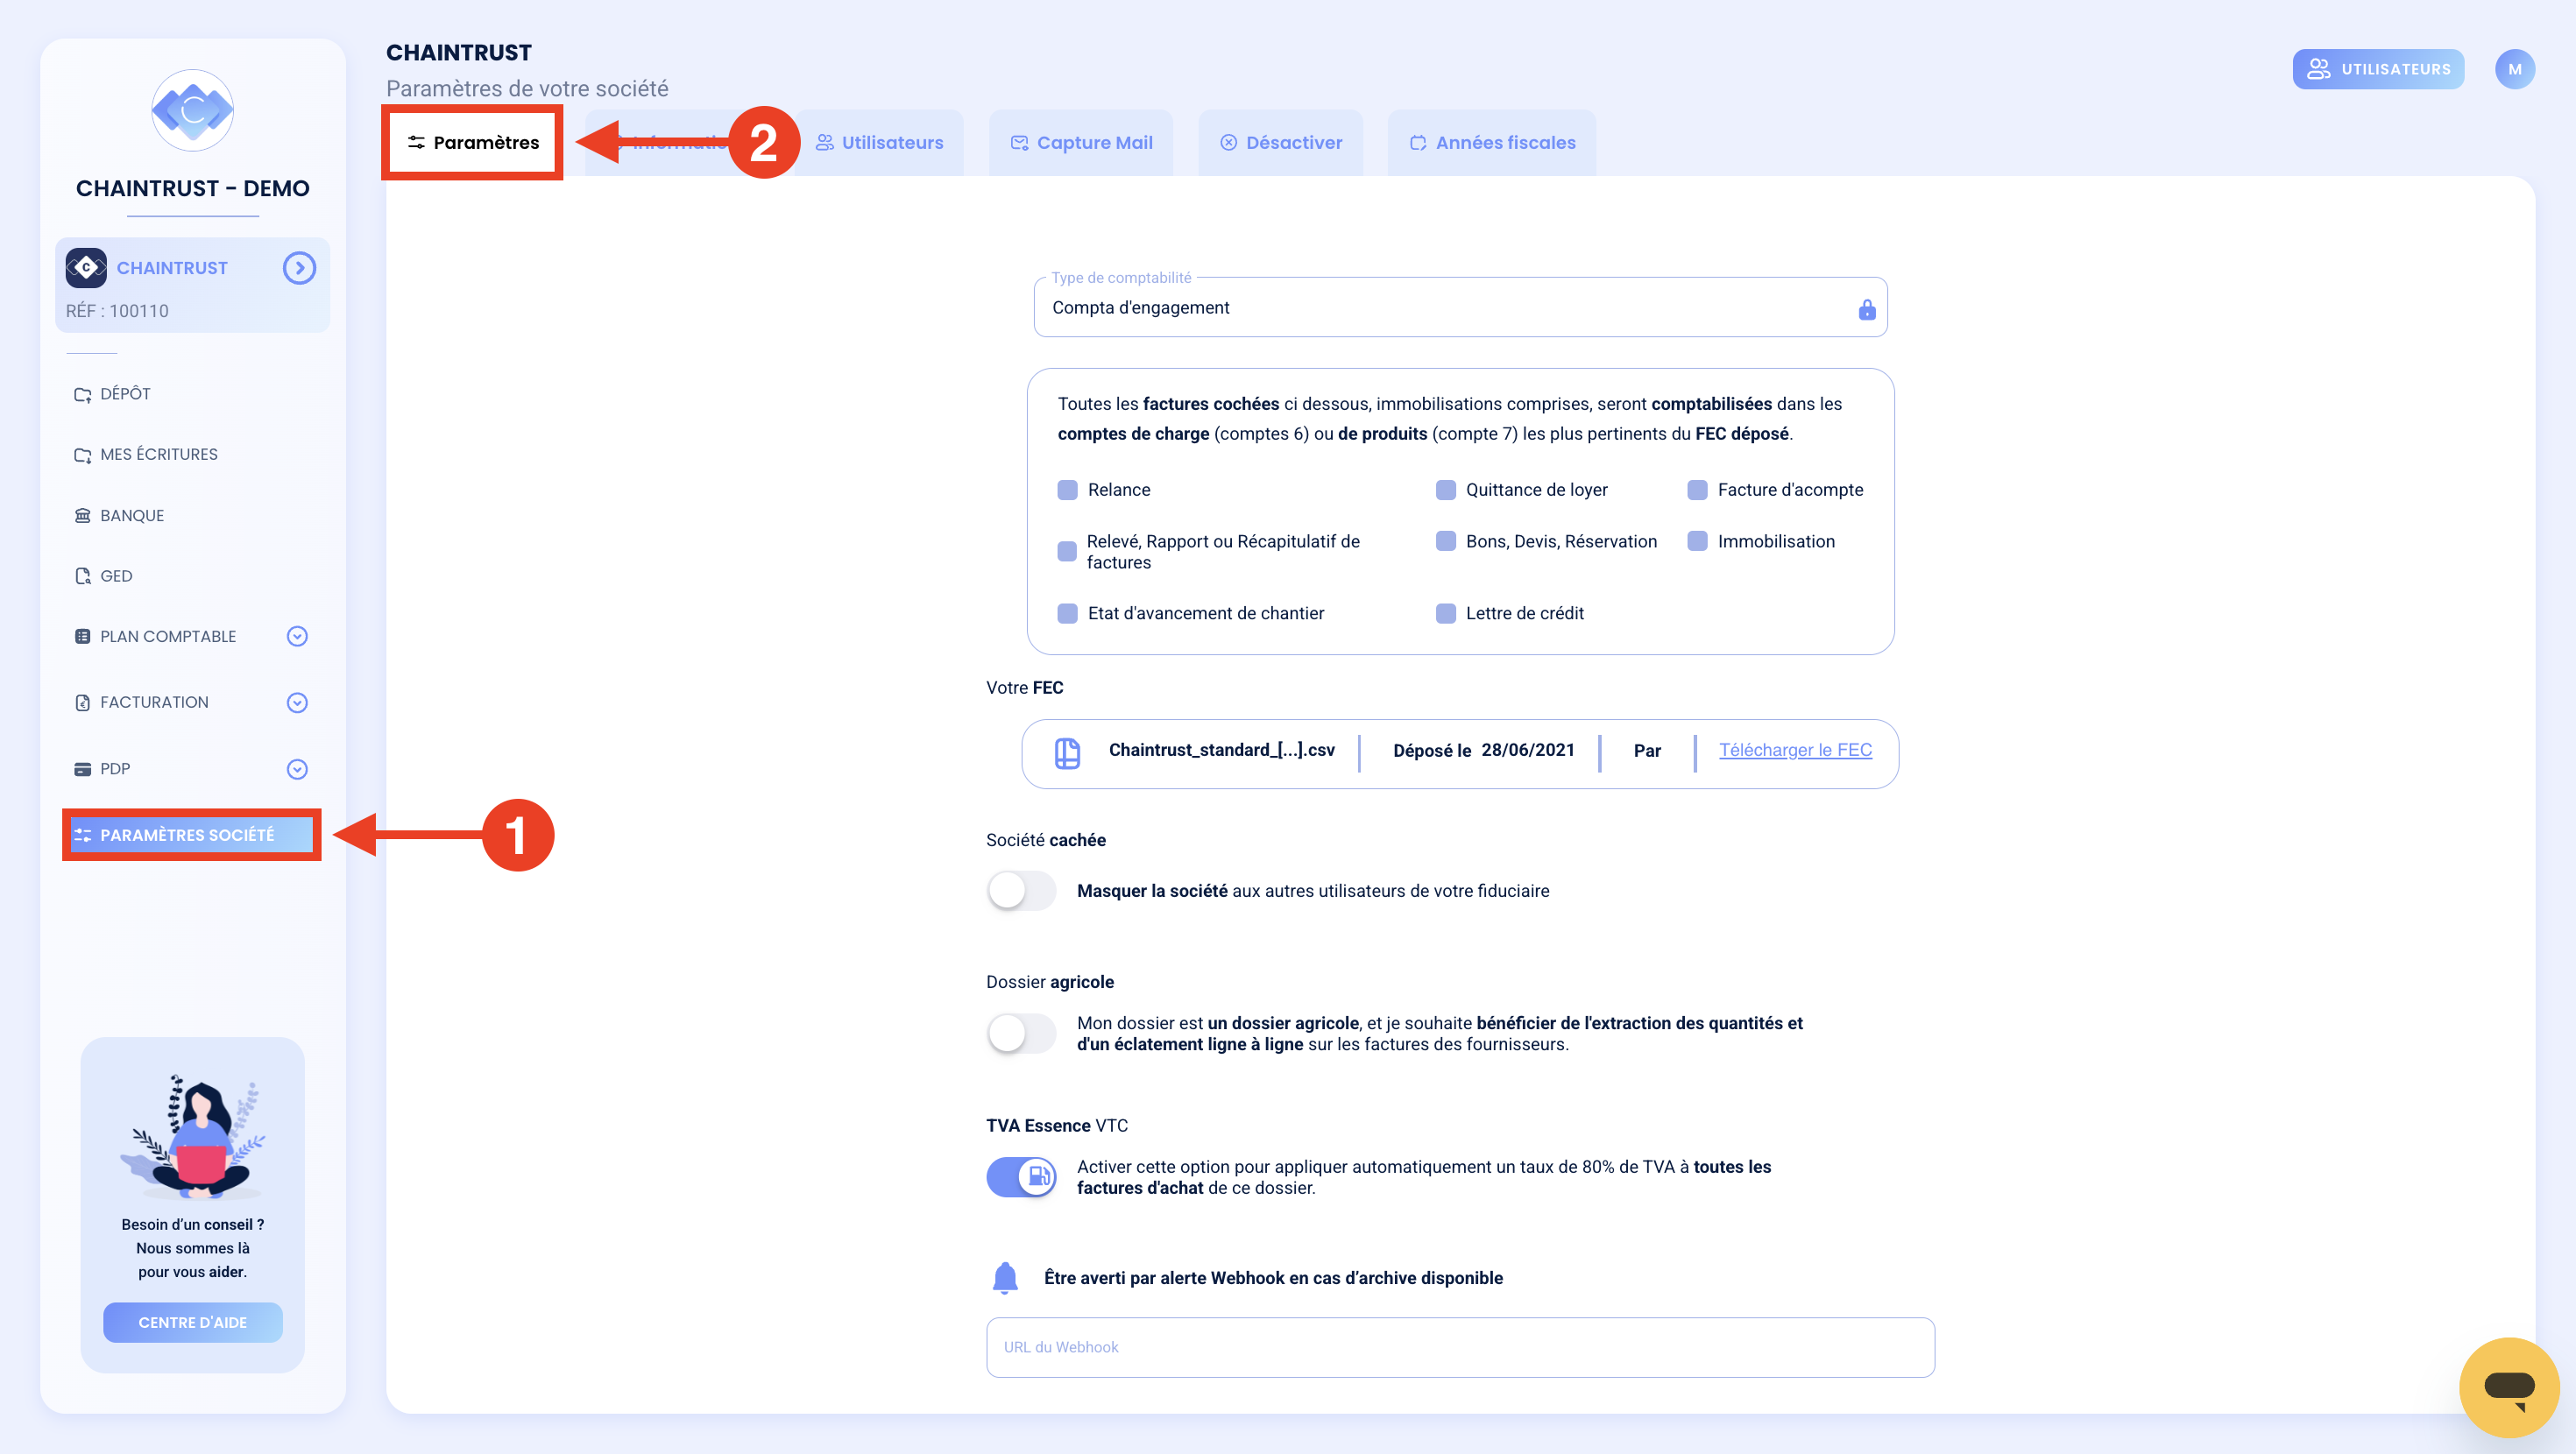Click the Chaintrust logo at top of sidebar
Screen dimensions: 2576x1454
tap(192, 110)
